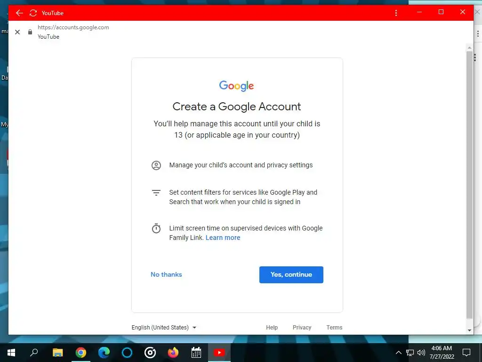Open the Help link in footer
Image resolution: width=482 pixels, height=362 pixels.
(x=272, y=328)
